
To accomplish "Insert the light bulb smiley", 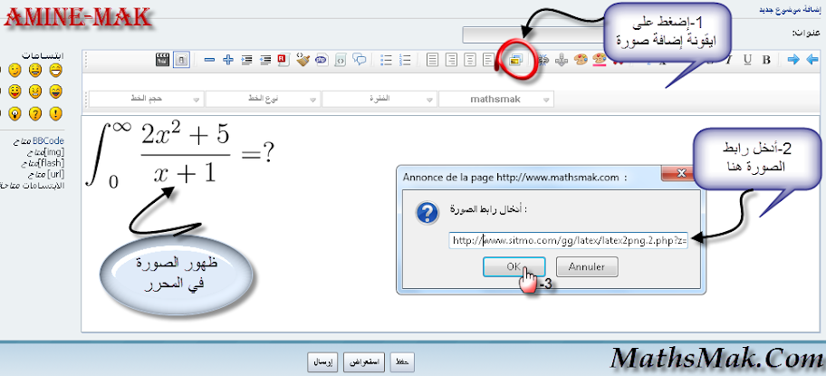I will pyautogui.click(x=14, y=113).
